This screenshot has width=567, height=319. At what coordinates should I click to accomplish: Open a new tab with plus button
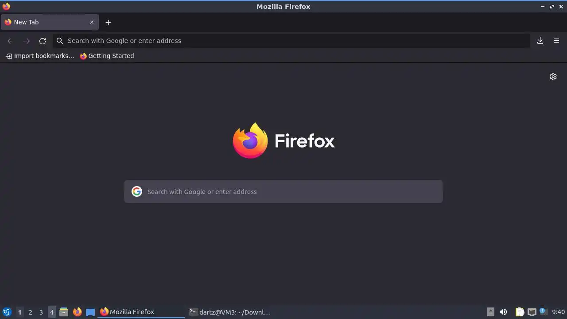108,22
